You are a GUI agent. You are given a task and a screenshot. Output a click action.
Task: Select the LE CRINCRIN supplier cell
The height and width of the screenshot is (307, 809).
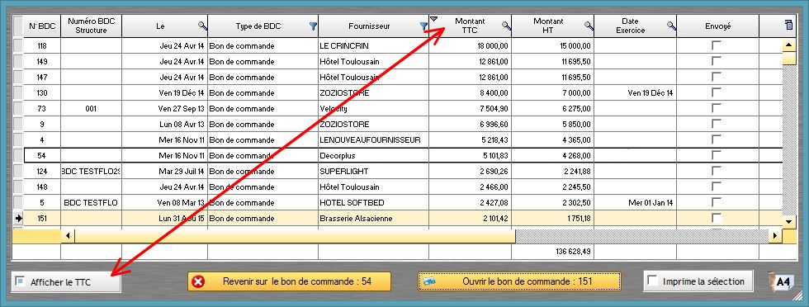pos(373,46)
